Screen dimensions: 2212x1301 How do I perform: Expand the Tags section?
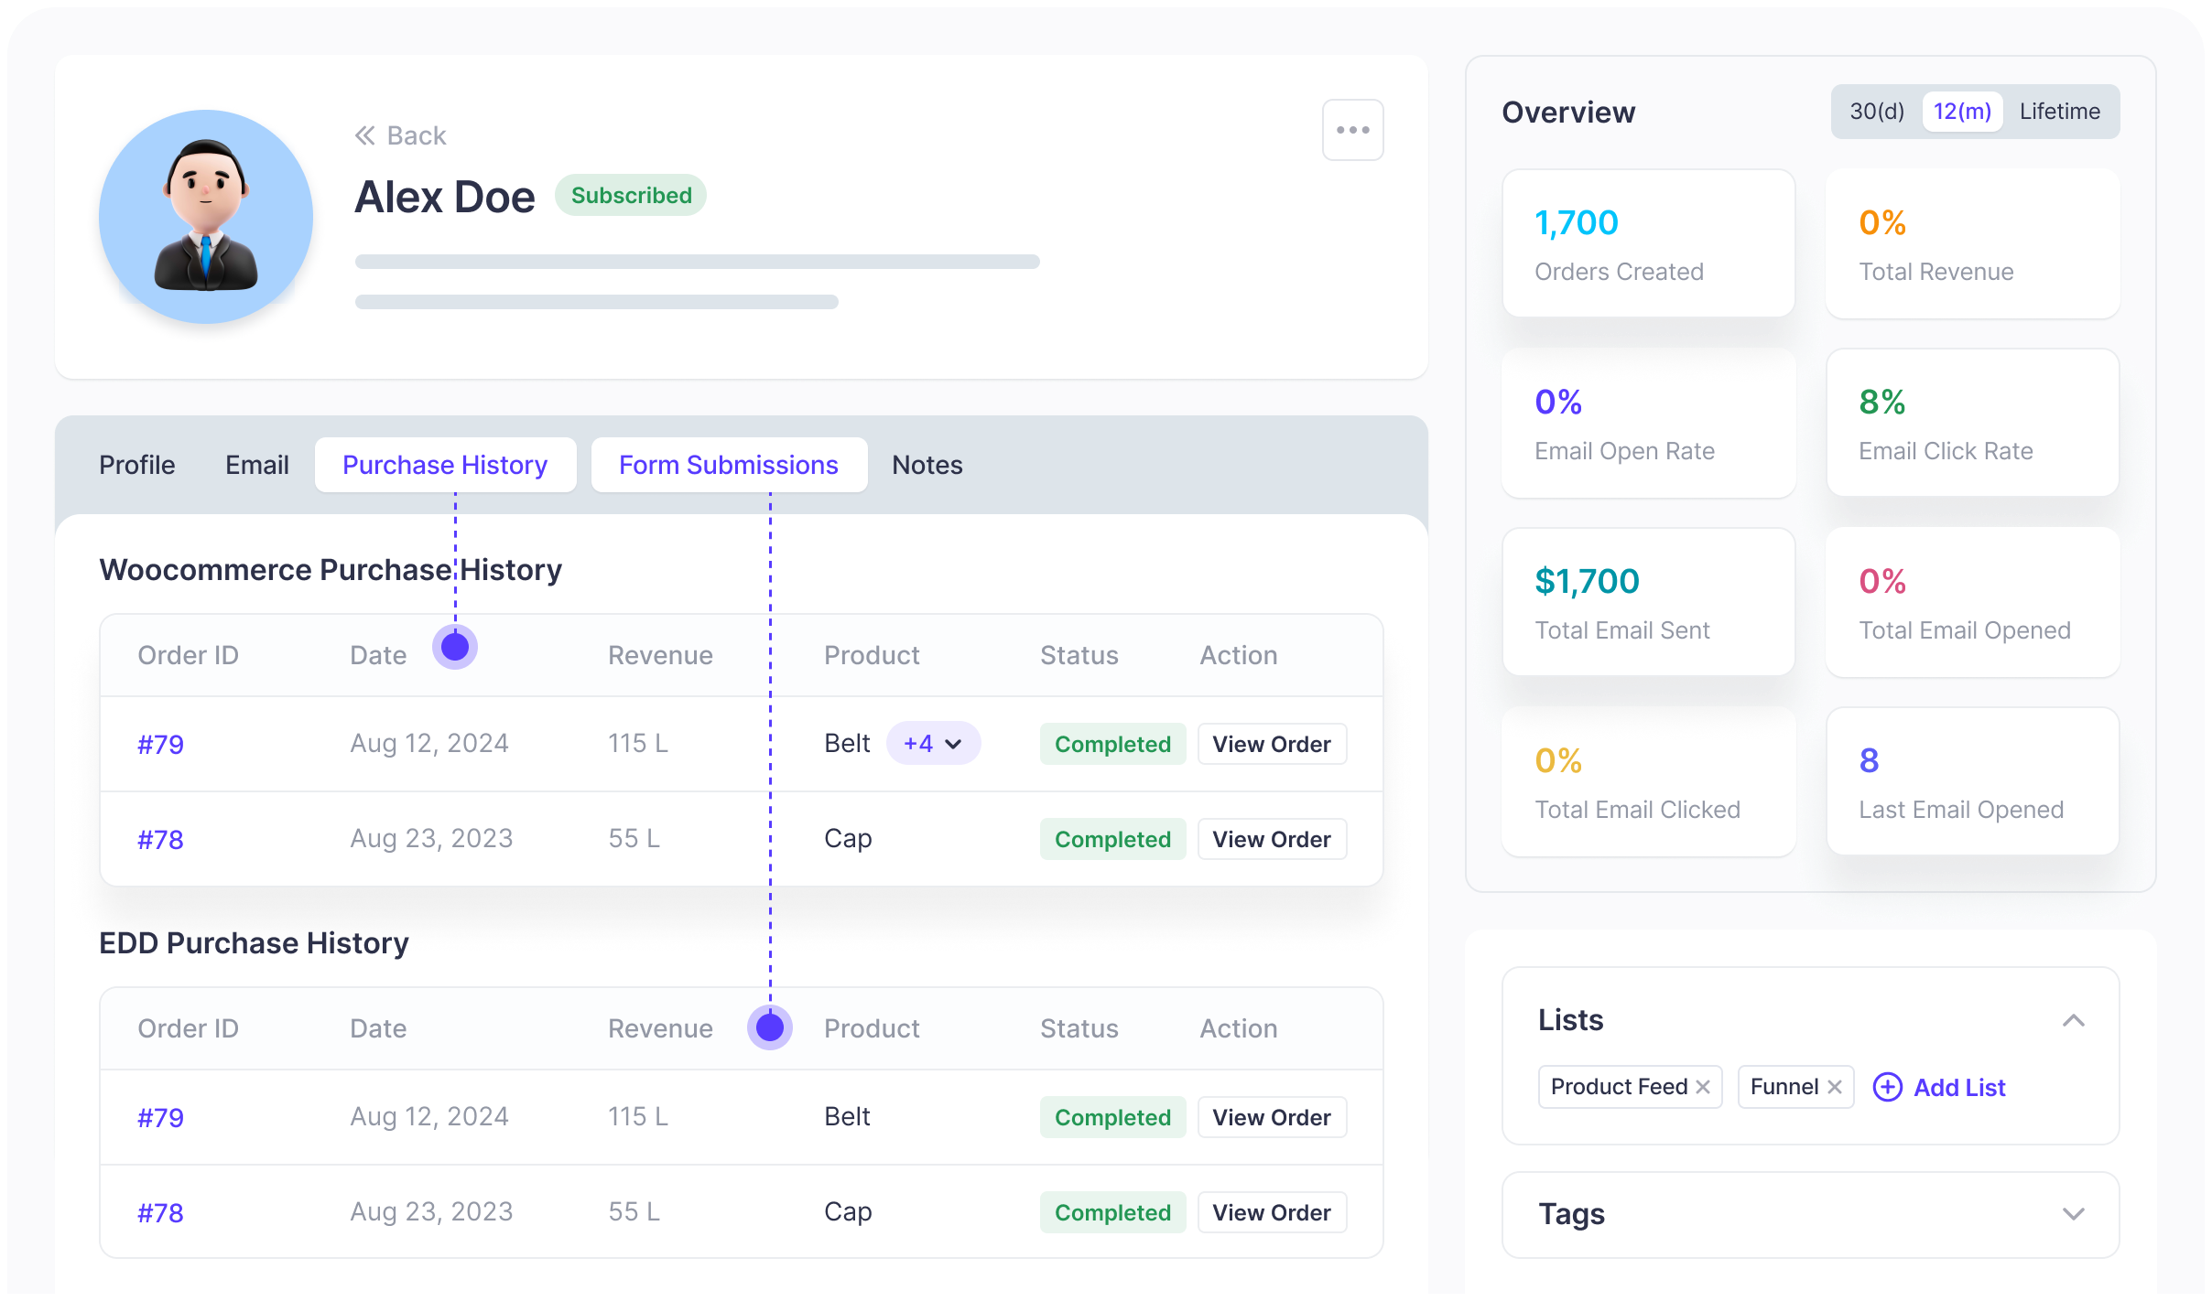click(x=2073, y=1214)
